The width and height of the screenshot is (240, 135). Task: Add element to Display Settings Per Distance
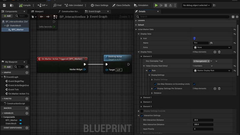click(x=215, y=88)
